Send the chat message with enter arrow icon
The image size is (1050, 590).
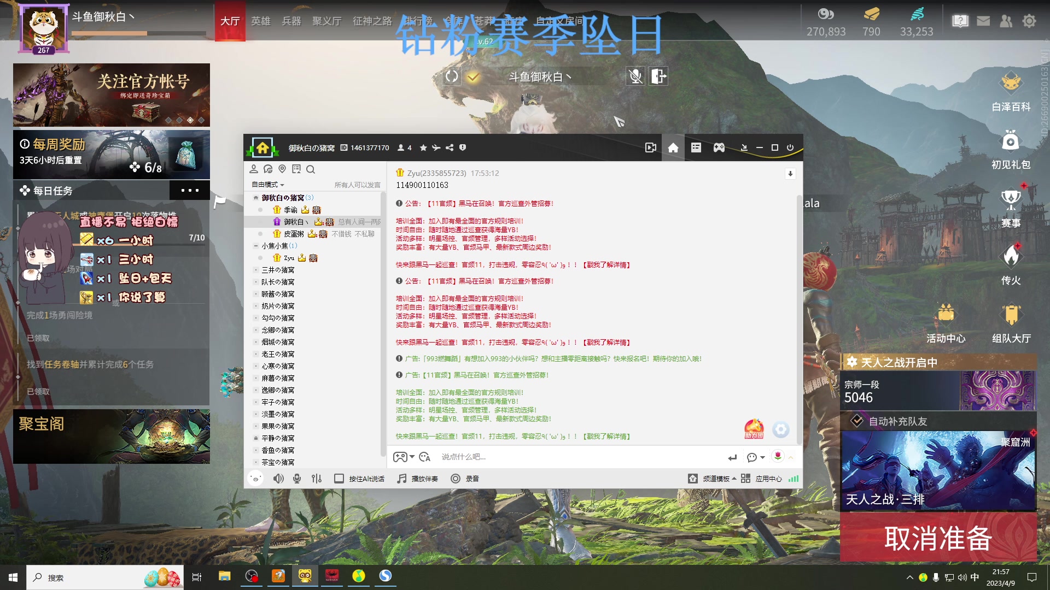tap(732, 457)
